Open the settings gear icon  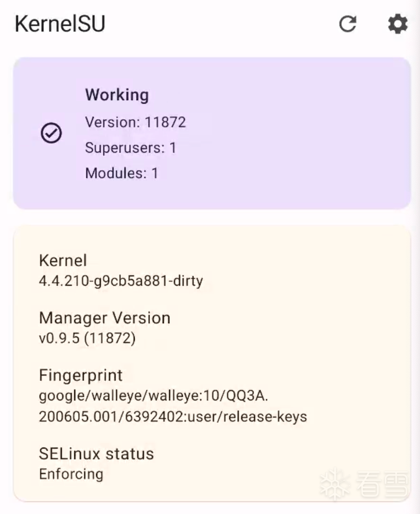pos(396,24)
